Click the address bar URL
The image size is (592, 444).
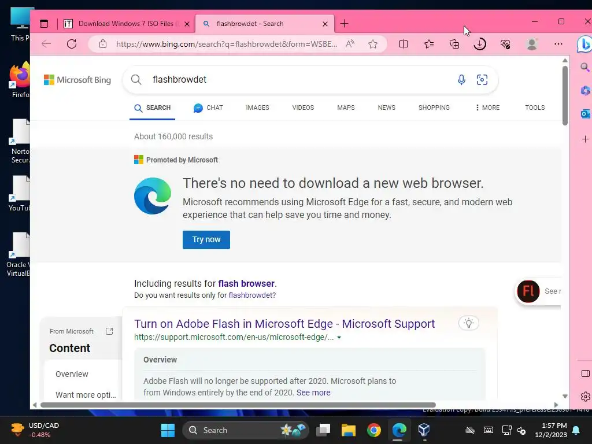point(227,44)
